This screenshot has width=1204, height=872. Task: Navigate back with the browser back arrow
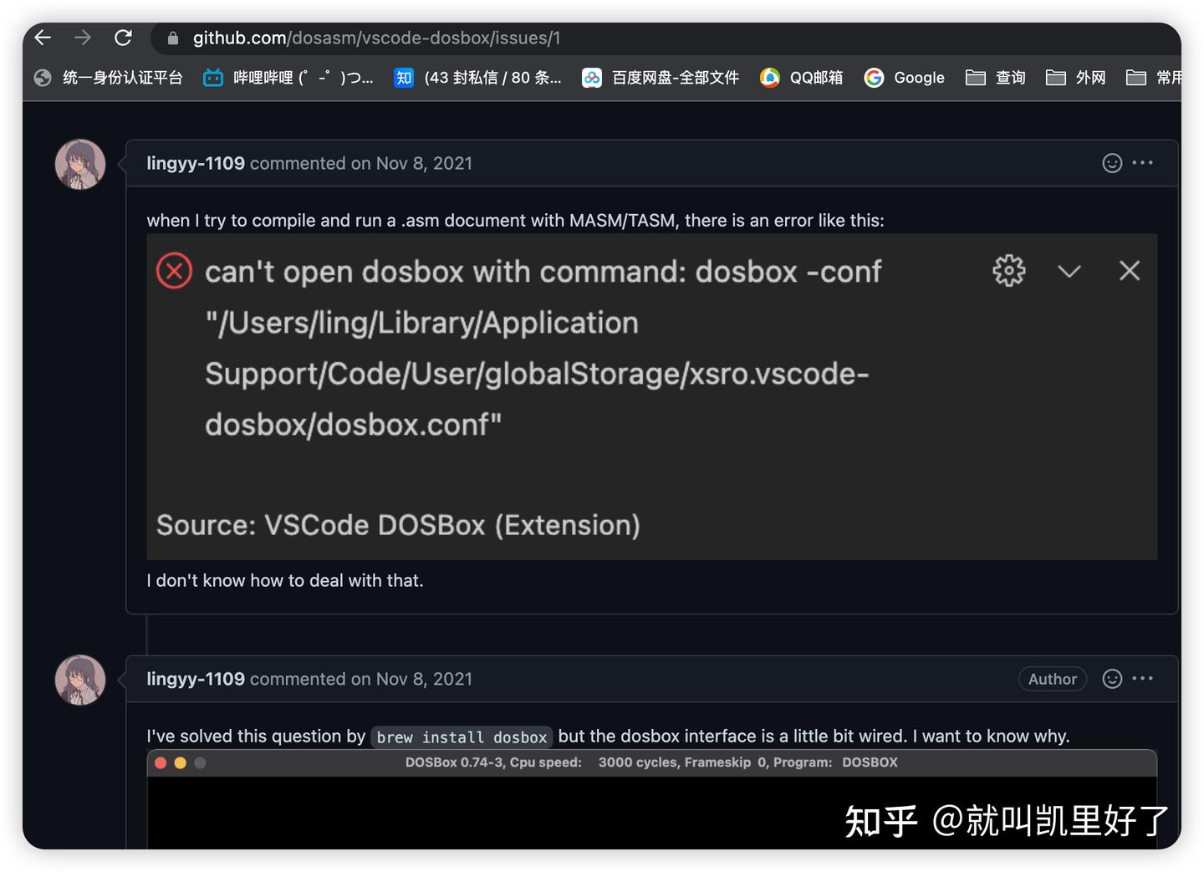click(42, 38)
